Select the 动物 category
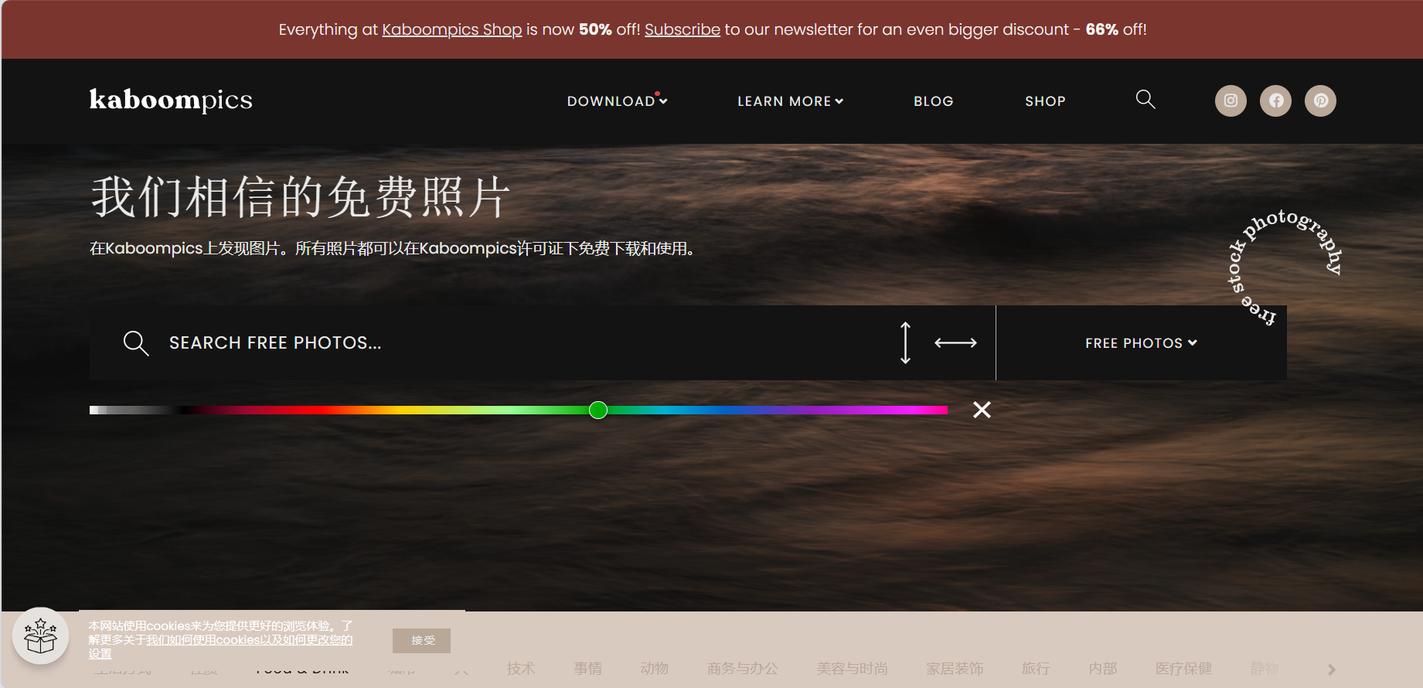This screenshot has height=688, width=1423. [654, 668]
